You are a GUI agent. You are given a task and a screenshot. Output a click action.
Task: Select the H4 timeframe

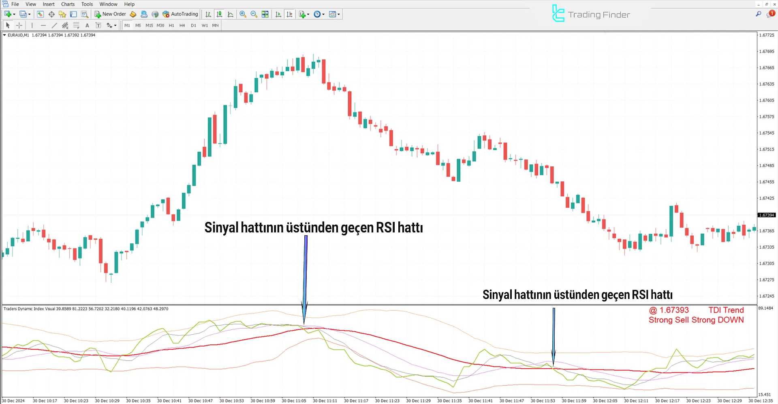[182, 25]
